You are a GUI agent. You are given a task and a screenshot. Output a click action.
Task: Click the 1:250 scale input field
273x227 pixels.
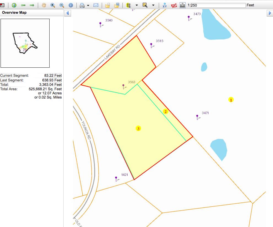[x=218, y=5]
